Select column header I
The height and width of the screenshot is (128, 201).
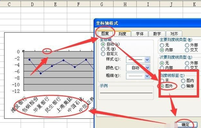click(x=148, y=5)
